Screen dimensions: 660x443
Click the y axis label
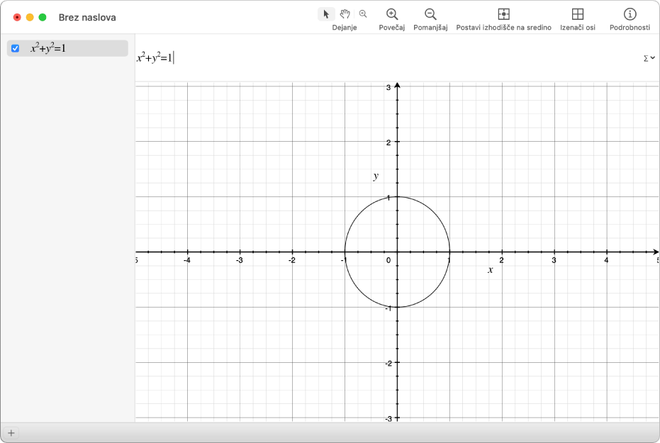click(x=376, y=176)
